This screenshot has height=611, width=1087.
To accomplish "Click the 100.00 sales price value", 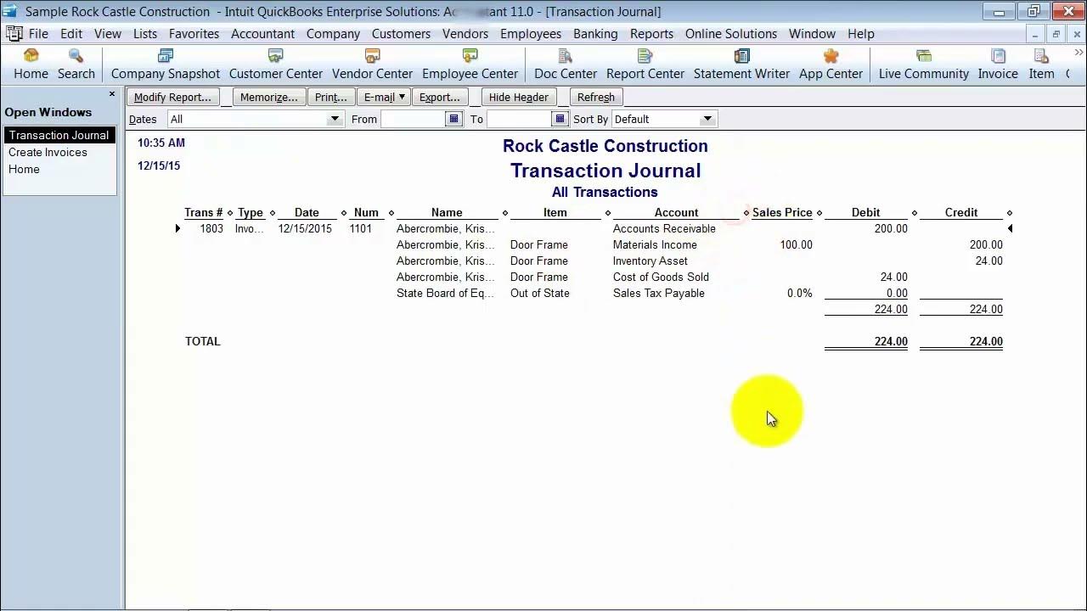I will [x=797, y=244].
